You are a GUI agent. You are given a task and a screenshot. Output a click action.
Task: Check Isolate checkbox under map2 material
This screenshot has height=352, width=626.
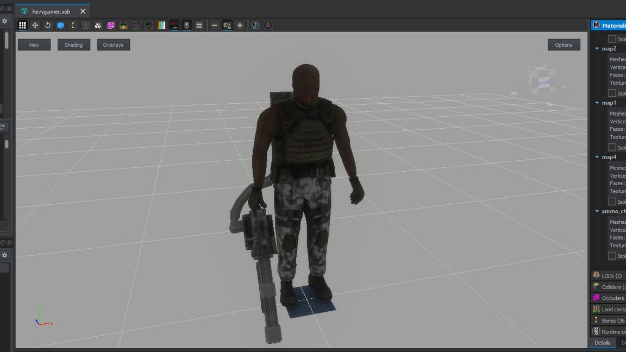click(612, 93)
